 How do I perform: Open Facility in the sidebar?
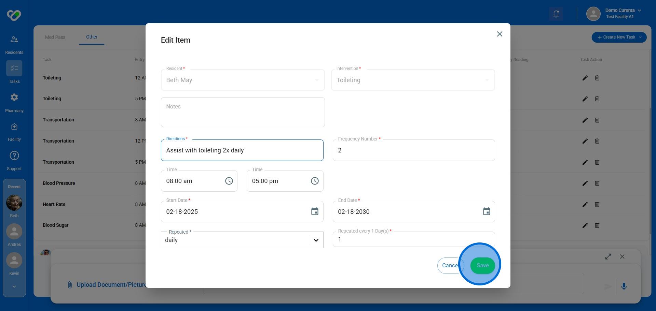click(x=14, y=132)
